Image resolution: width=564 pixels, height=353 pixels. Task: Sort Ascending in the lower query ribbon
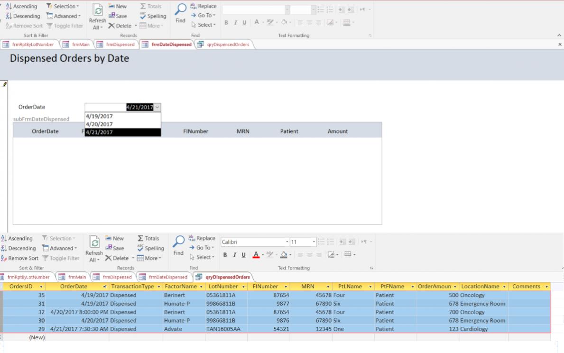[17, 238]
